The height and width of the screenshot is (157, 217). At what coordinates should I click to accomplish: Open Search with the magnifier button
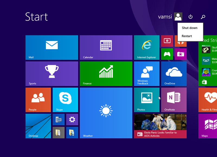[202, 17]
